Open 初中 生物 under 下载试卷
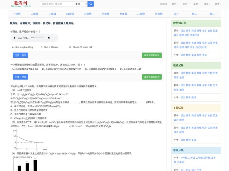 210,128
